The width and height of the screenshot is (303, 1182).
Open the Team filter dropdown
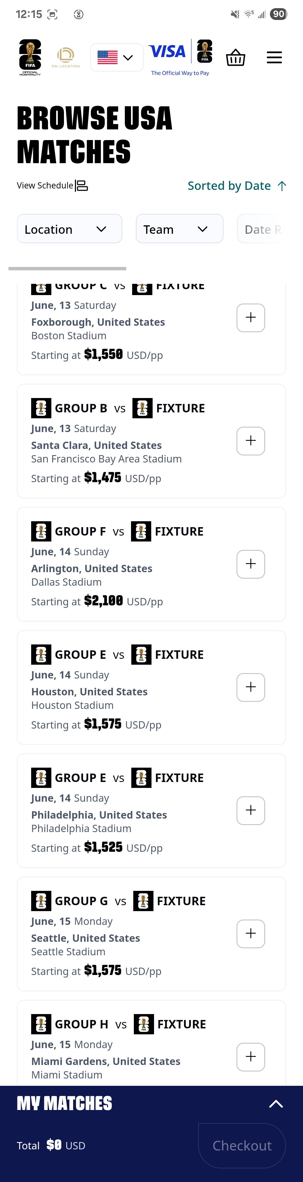tap(180, 228)
